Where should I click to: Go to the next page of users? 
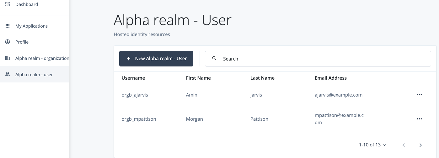[420, 145]
